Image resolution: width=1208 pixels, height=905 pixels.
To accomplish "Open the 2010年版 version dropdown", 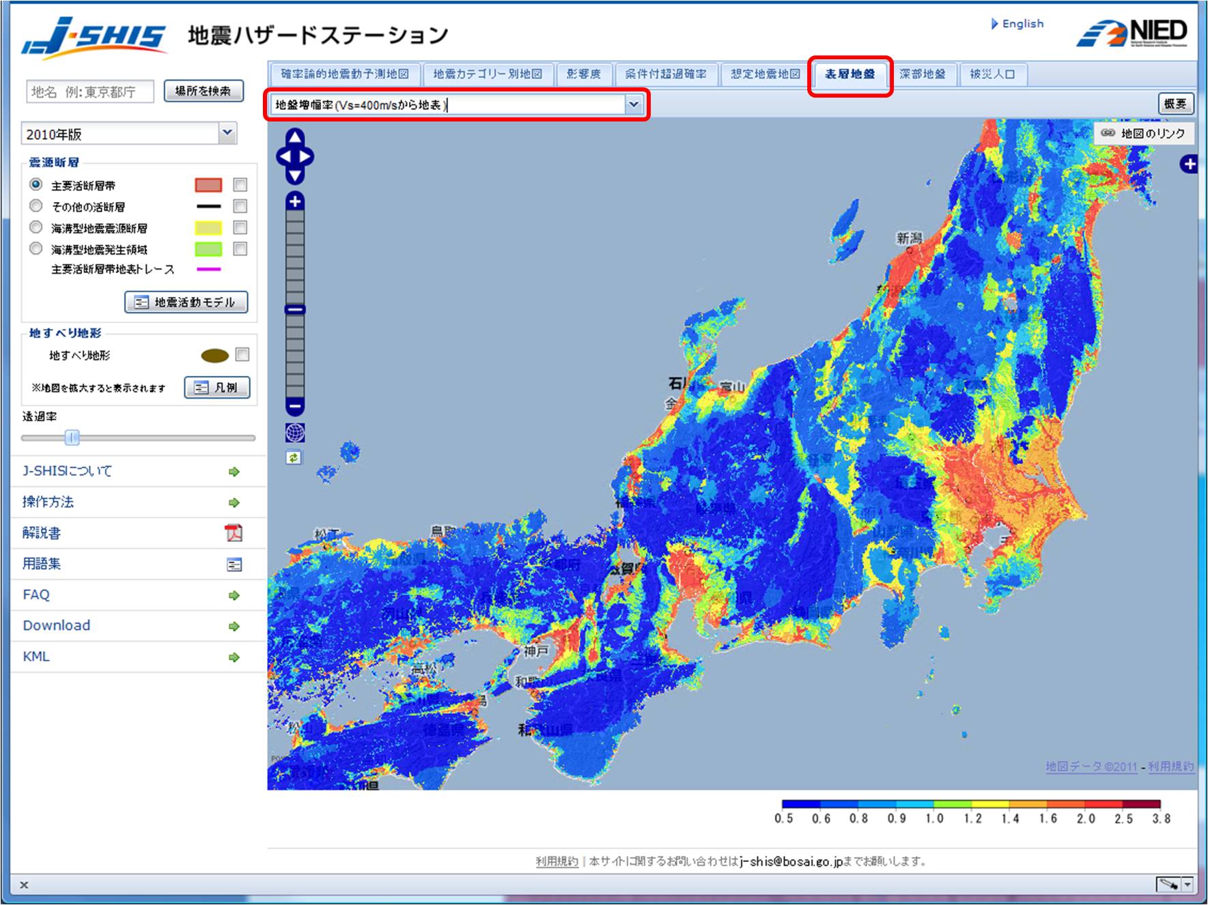I will pyautogui.click(x=228, y=134).
